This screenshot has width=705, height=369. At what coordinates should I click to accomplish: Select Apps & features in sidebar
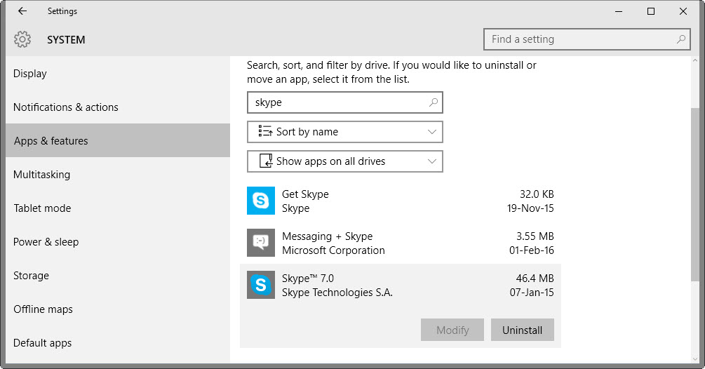tap(118, 141)
